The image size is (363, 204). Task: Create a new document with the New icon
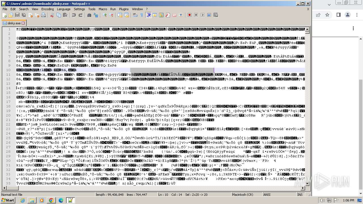coord(5,15)
